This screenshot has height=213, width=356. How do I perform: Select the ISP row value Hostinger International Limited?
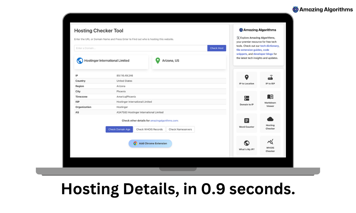click(x=134, y=102)
